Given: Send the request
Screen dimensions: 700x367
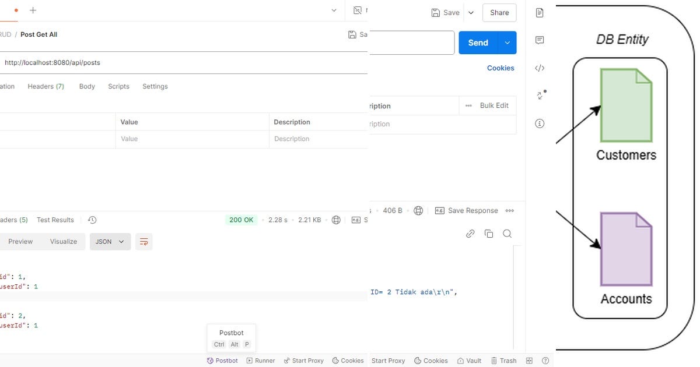Looking at the screenshot, I should 477,42.
